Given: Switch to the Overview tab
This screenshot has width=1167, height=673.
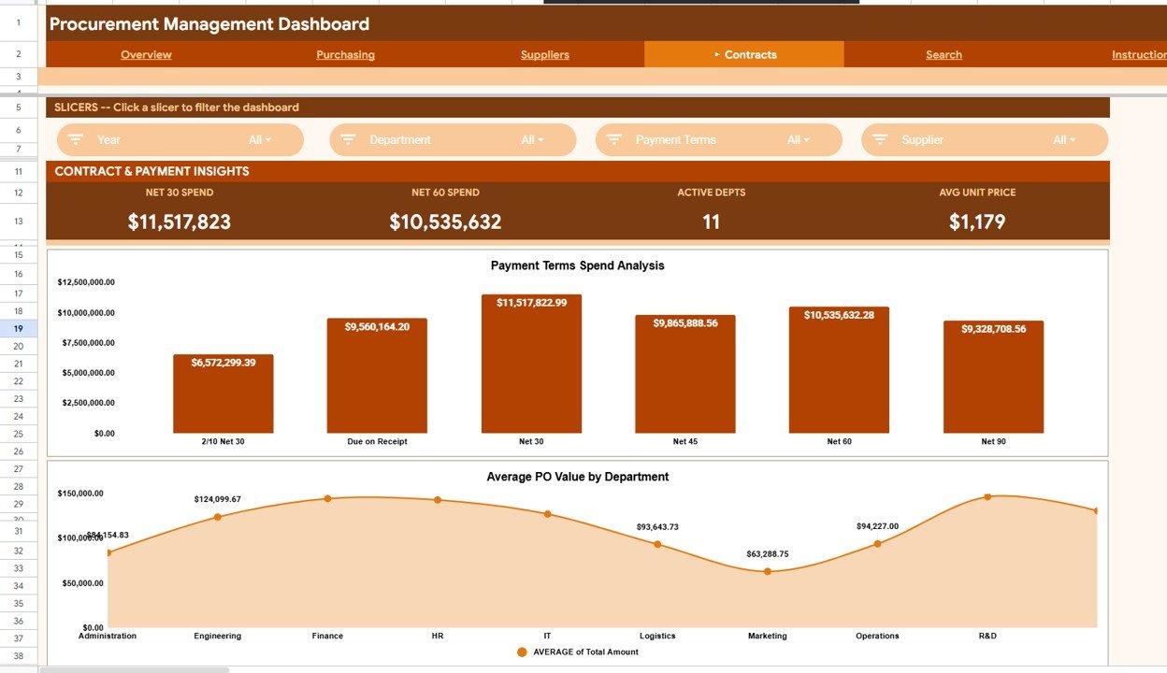Looking at the screenshot, I should 146,54.
